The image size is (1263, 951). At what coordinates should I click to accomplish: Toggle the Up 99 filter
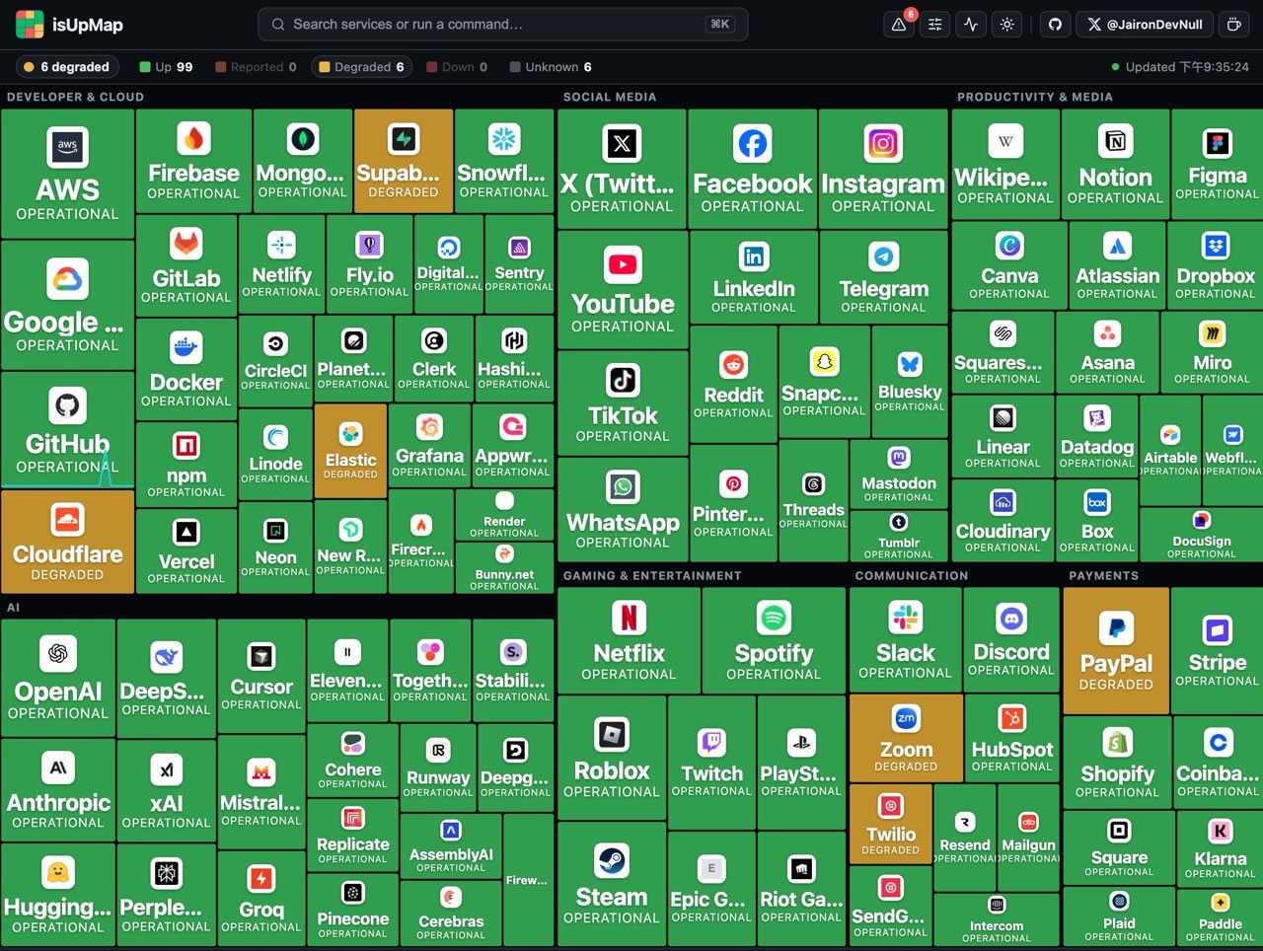[x=166, y=67]
